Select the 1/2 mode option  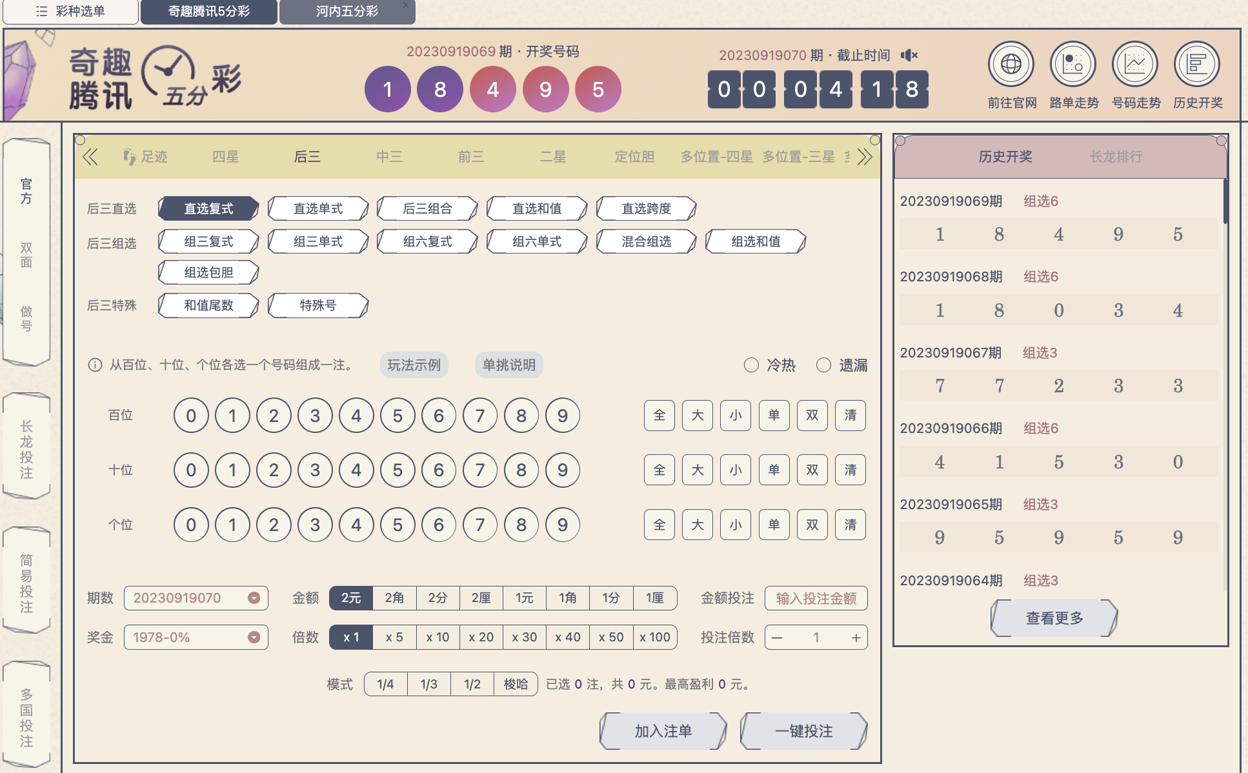(472, 684)
